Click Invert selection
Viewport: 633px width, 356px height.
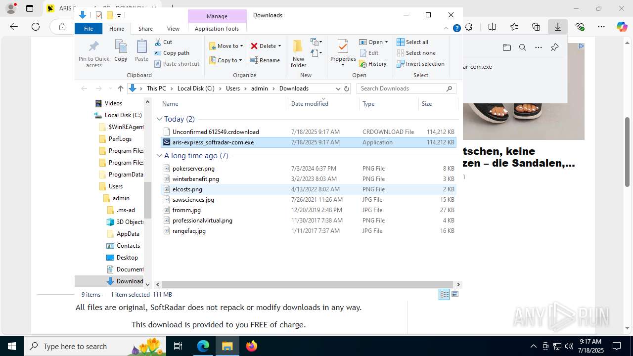pyautogui.click(x=420, y=64)
